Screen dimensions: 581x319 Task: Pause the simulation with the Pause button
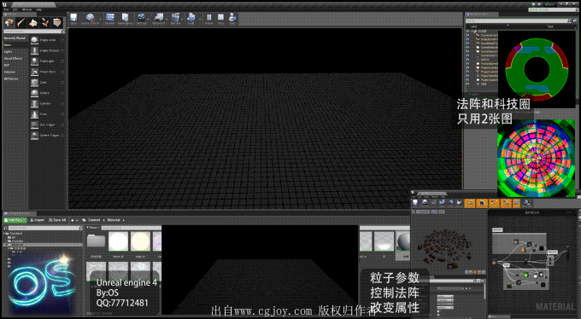coord(209,17)
